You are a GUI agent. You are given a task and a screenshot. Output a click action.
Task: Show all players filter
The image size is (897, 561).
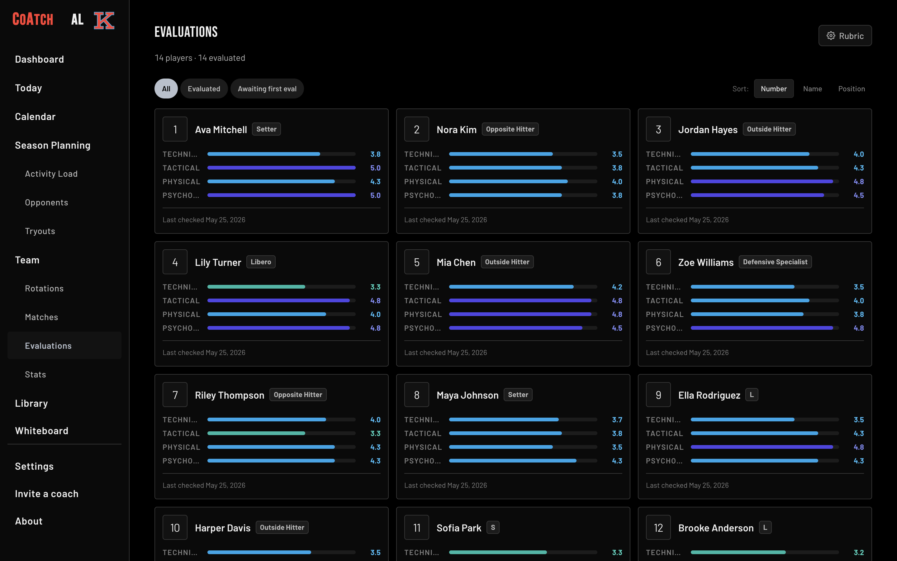(166, 89)
